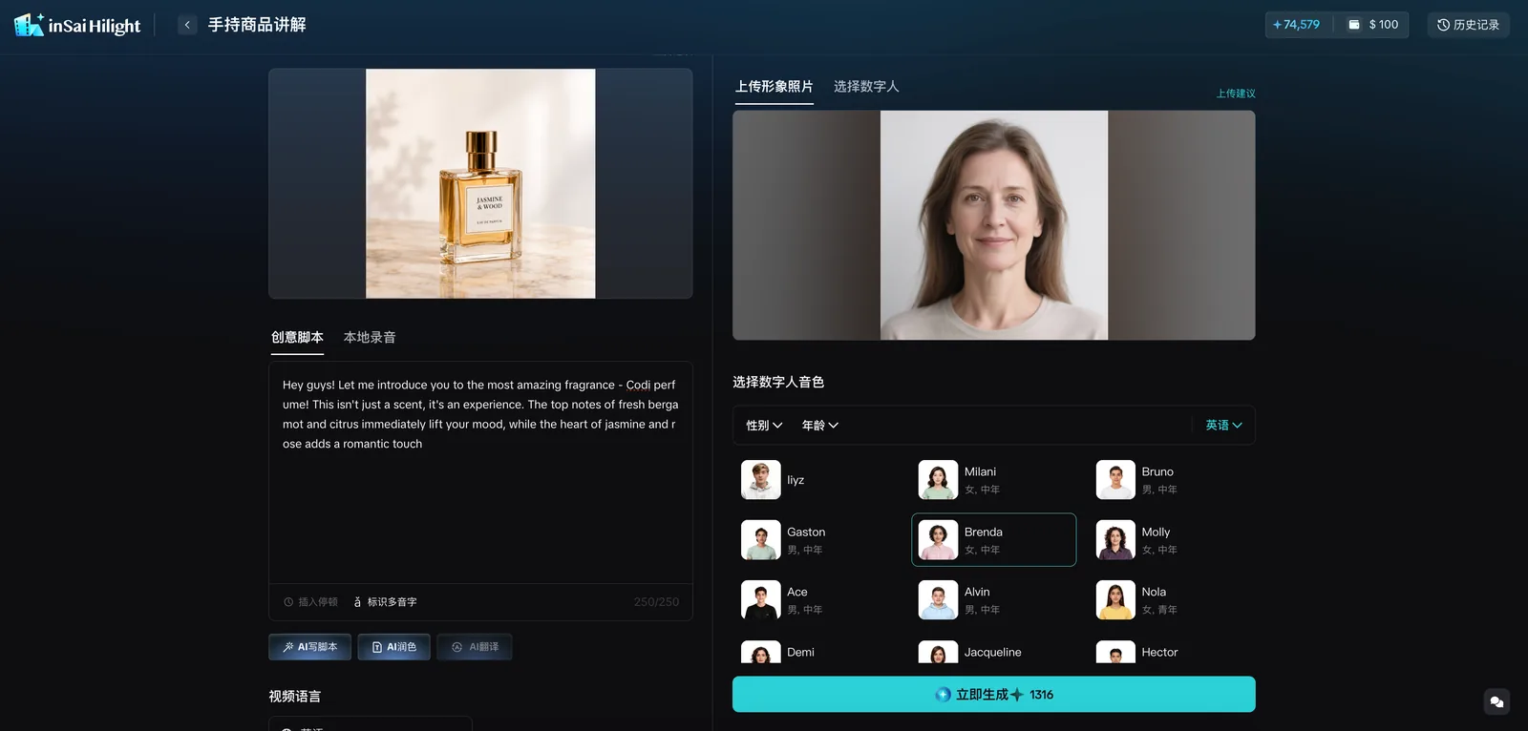The height and width of the screenshot is (731, 1528).
Task: Choose Gaston as the voice
Action: [x=817, y=540]
